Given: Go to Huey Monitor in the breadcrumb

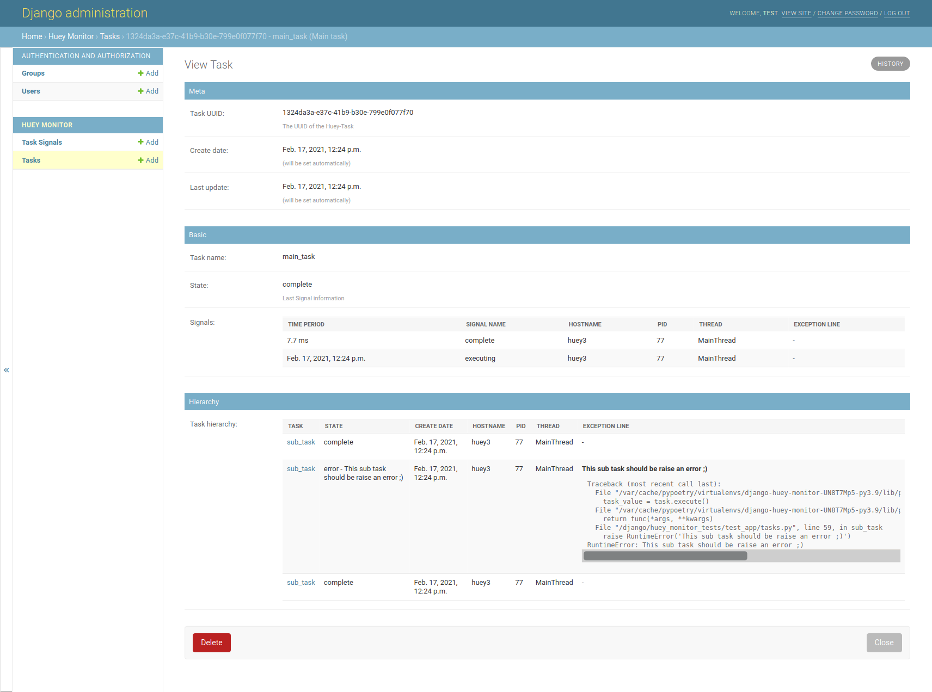Looking at the screenshot, I should coord(71,36).
